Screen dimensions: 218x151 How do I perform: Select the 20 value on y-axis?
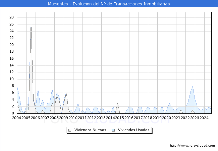(x=11, y=45)
